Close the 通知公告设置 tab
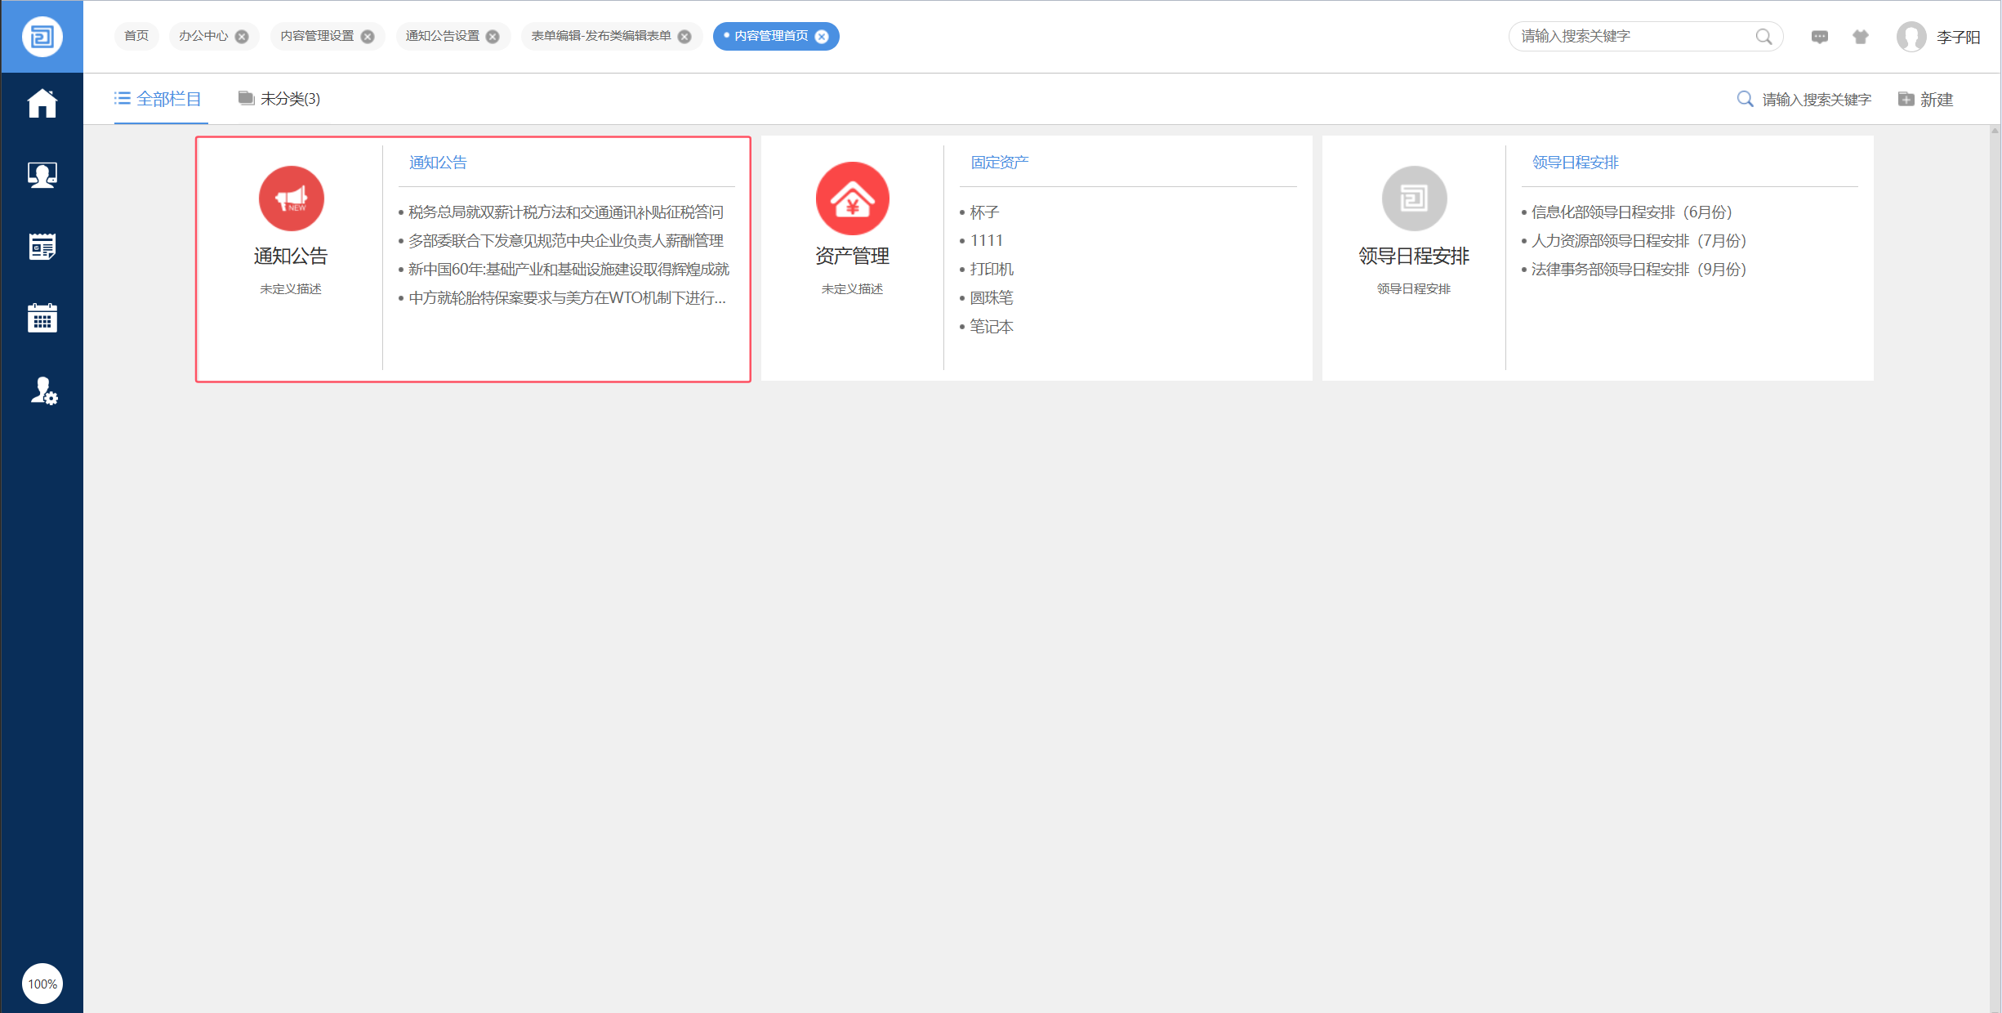The width and height of the screenshot is (2002, 1013). pyautogui.click(x=493, y=37)
